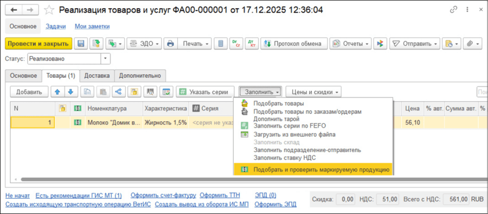Choose Заполнить ставку НДС
488x214 pixels.
tap(285, 158)
